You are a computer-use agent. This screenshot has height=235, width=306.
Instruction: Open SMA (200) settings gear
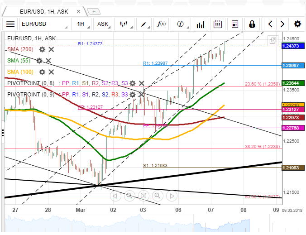pos(42,49)
